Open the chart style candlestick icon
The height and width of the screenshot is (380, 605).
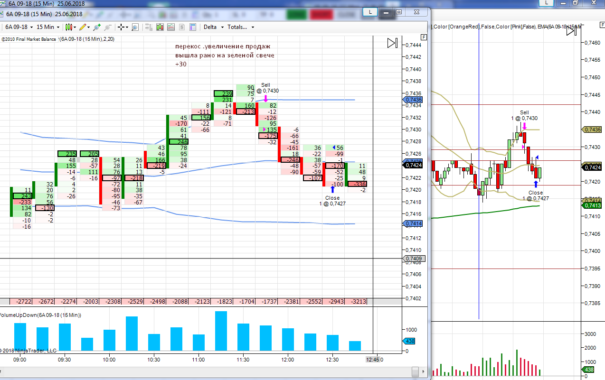pyautogui.click(x=68, y=27)
